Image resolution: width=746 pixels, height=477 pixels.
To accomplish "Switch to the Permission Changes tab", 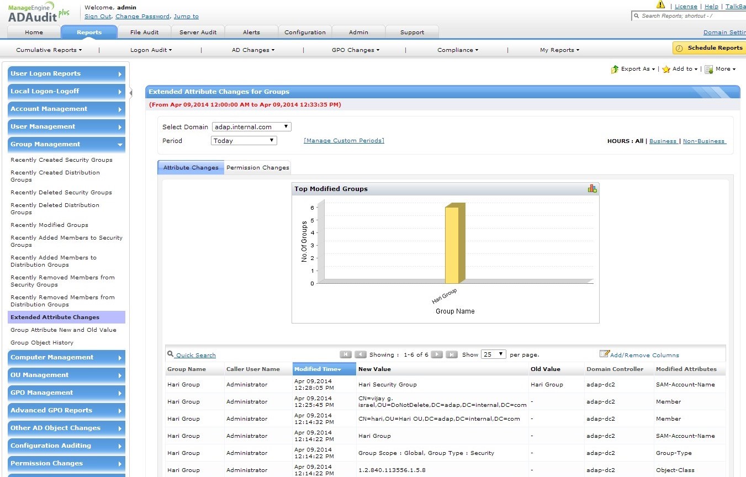I will (257, 168).
